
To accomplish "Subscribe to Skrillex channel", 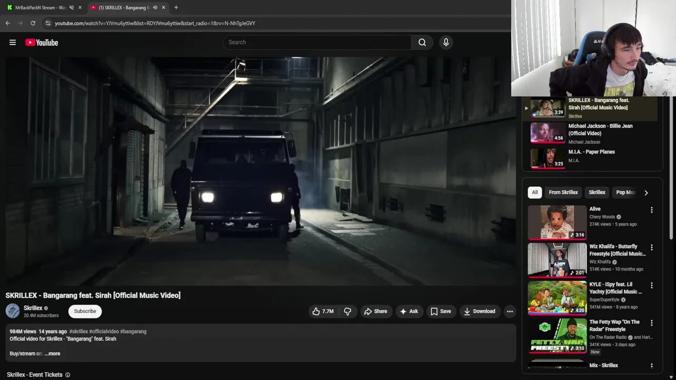I will 85,311.
